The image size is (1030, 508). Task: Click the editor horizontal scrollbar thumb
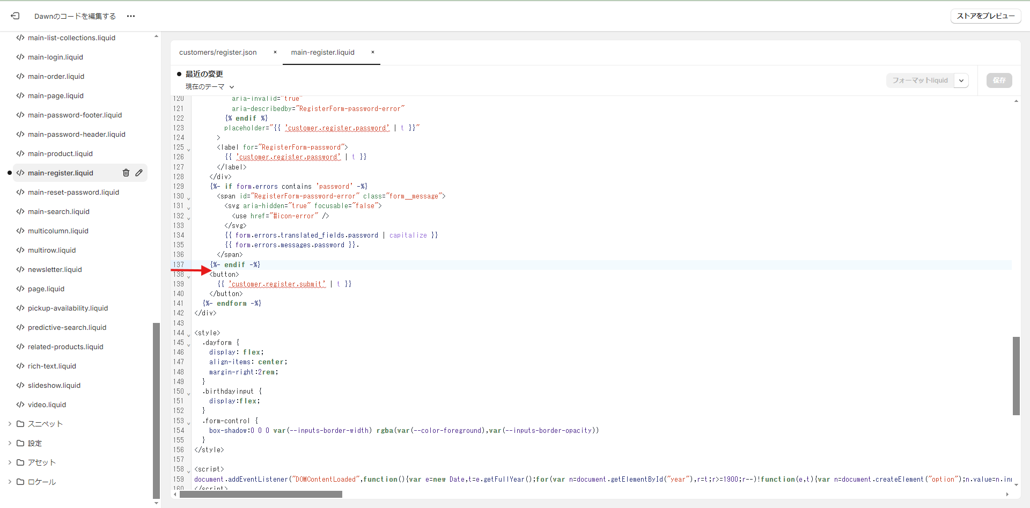coord(261,494)
